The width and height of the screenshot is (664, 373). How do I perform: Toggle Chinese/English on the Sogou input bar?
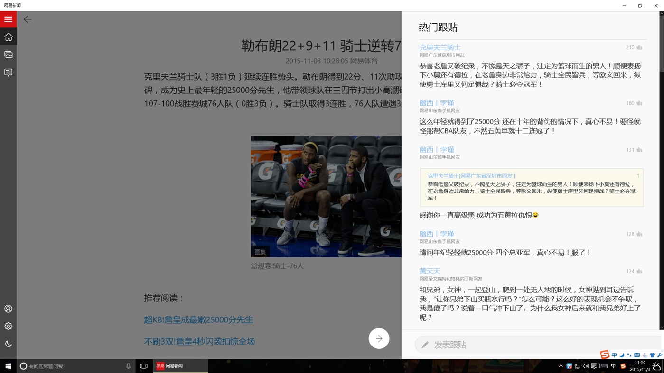[614, 355]
